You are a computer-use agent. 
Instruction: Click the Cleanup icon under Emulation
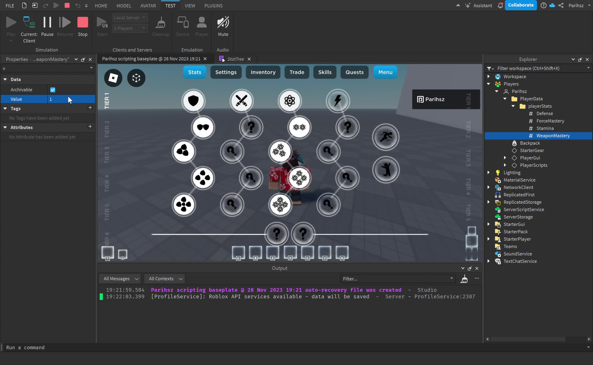tap(161, 23)
